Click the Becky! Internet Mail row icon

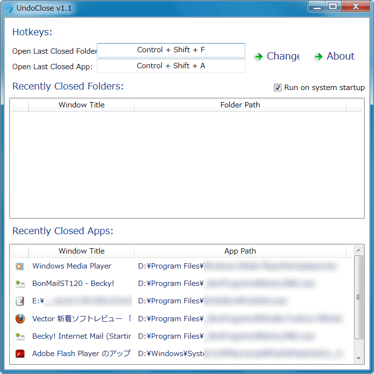coord(20,336)
